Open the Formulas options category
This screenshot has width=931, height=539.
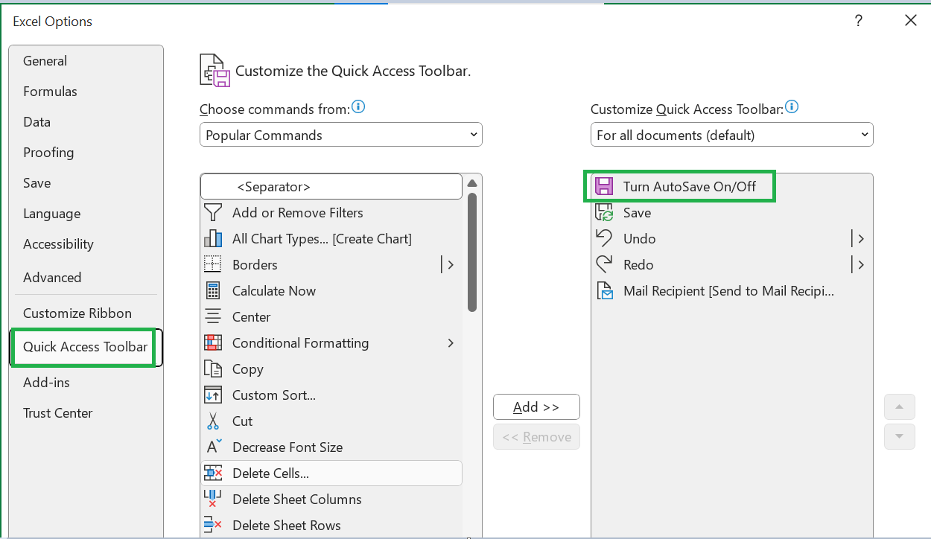[x=86, y=92]
